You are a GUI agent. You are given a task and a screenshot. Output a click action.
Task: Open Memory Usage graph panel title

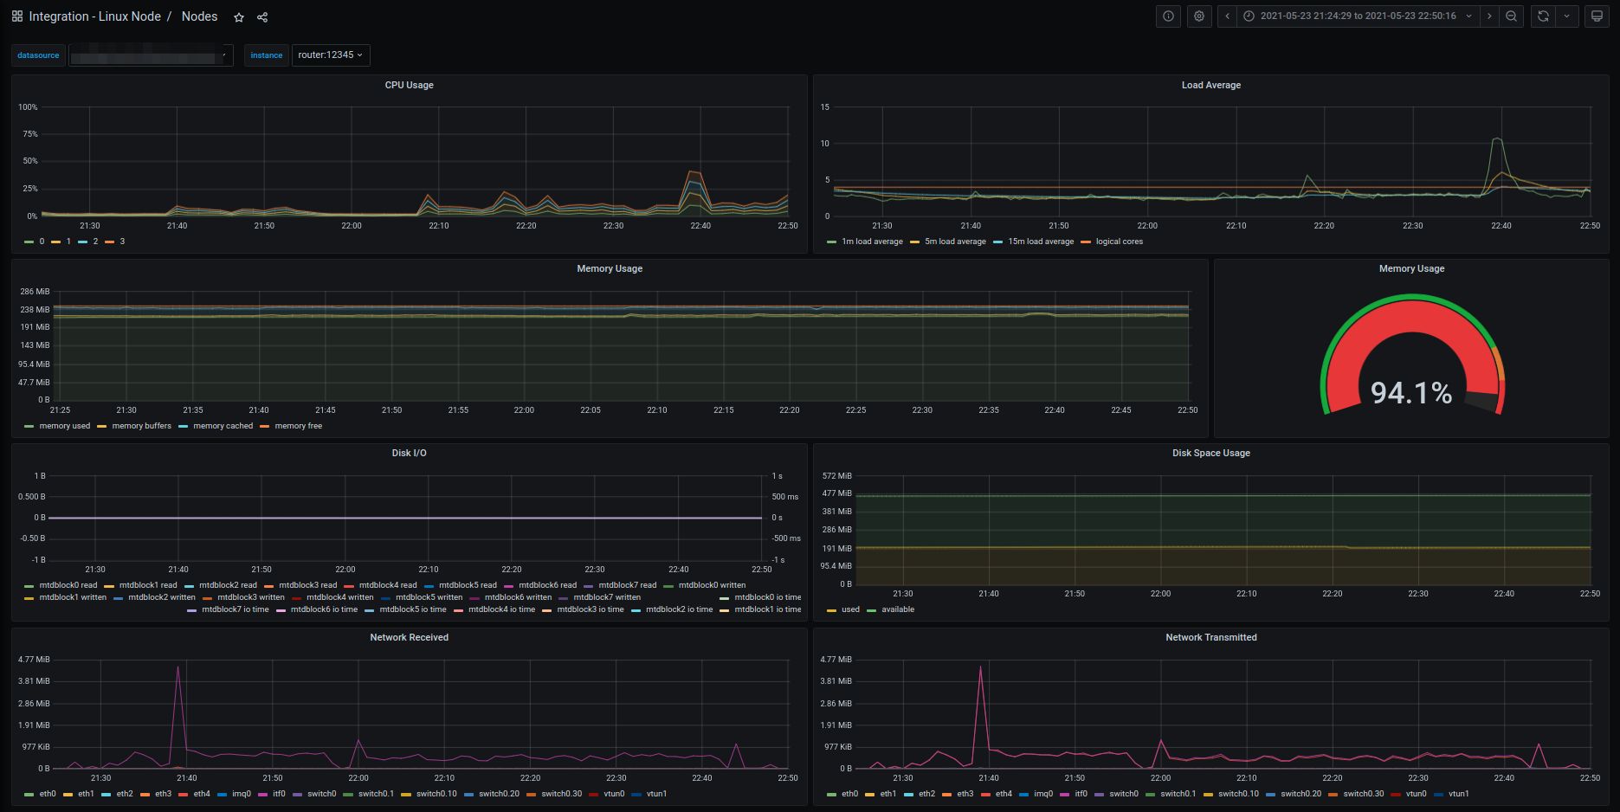[x=610, y=268]
